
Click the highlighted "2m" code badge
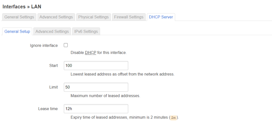tap(173, 117)
